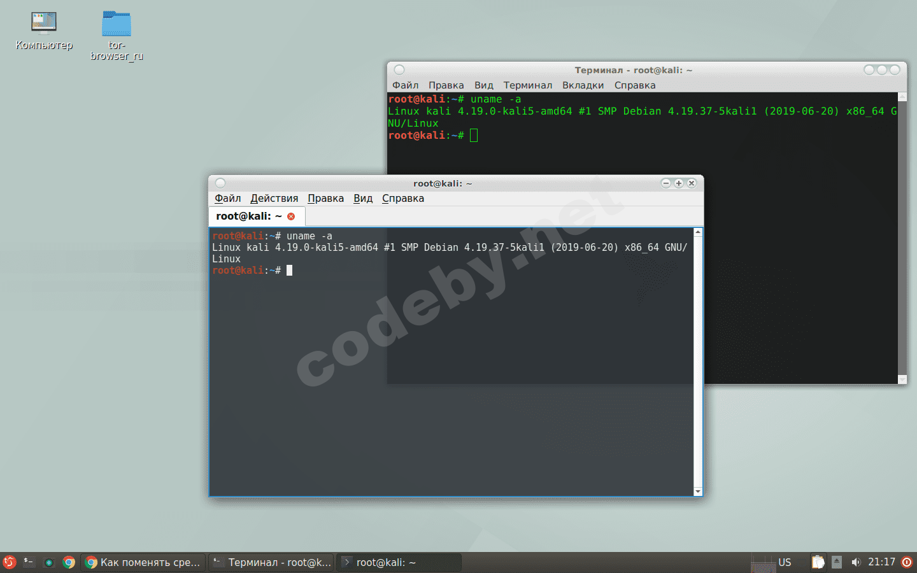Open Вид menu in the Терминал window
This screenshot has width=917, height=573.
(x=483, y=85)
